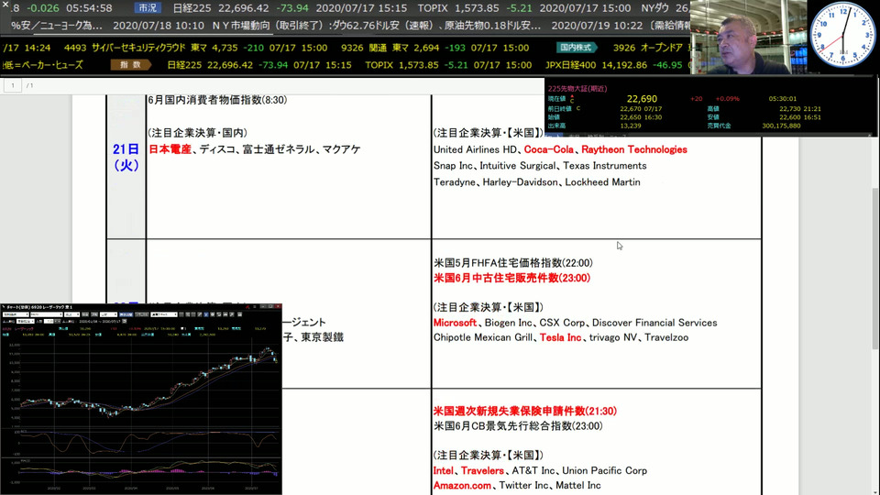Image resolution: width=880 pixels, height=495 pixels.
Task: Close the ticker bar with the top-left X
Action: pos(5,4)
